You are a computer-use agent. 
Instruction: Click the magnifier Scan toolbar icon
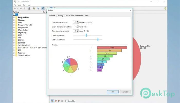click(34, 8)
